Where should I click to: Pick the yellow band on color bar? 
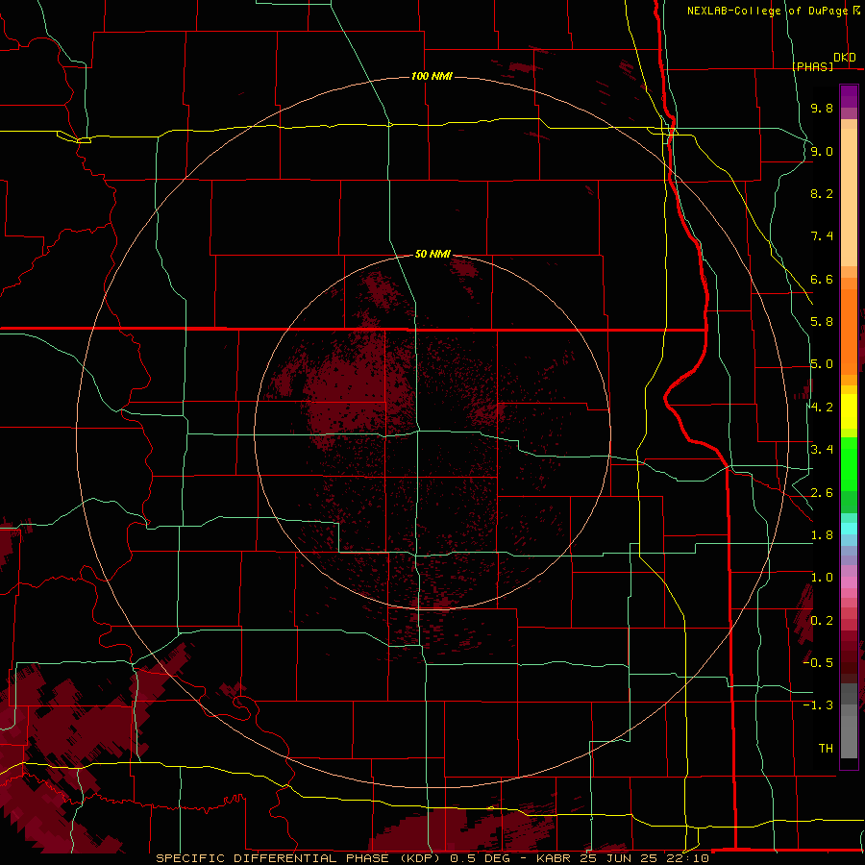(x=849, y=411)
